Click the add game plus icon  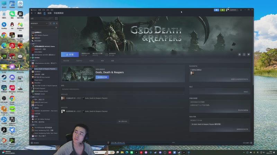32,143
